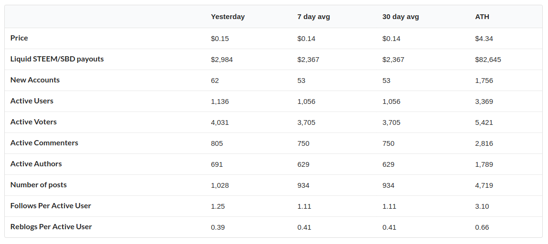Click the Active Users row label
This screenshot has width=548, height=244.
pyautogui.click(x=32, y=101)
